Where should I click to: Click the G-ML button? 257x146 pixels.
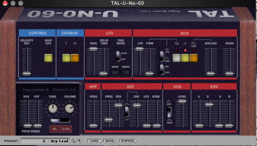pyautogui.click(x=66, y=129)
